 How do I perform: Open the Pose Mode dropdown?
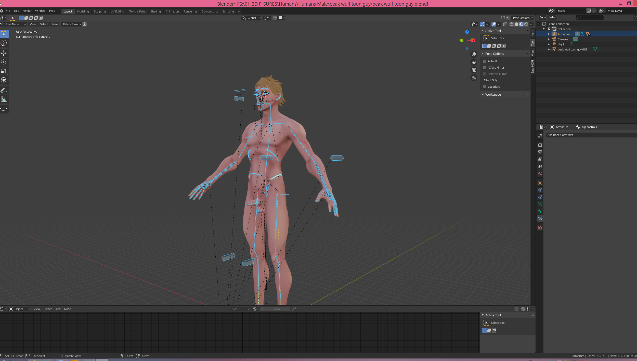point(14,24)
